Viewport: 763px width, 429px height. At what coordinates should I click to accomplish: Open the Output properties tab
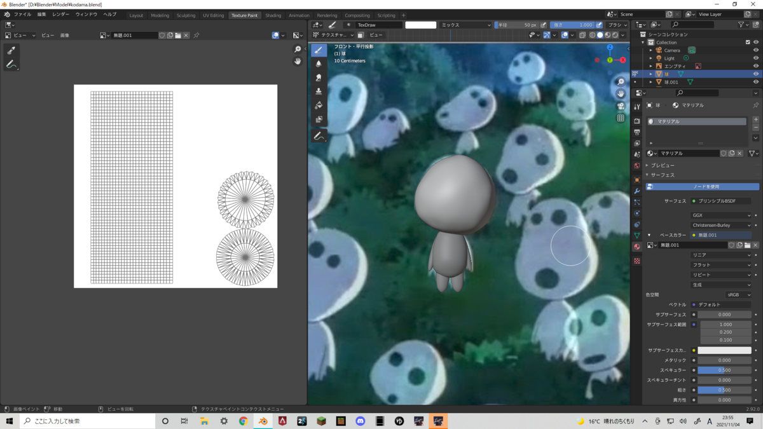pyautogui.click(x=637, y=132)
